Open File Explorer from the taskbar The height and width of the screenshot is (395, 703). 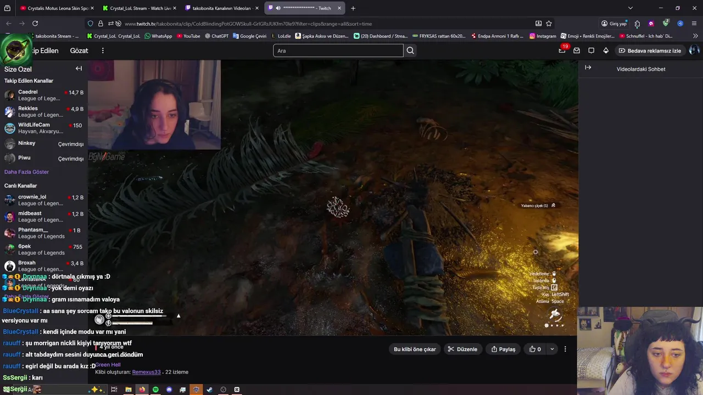[x=128, y=390]
